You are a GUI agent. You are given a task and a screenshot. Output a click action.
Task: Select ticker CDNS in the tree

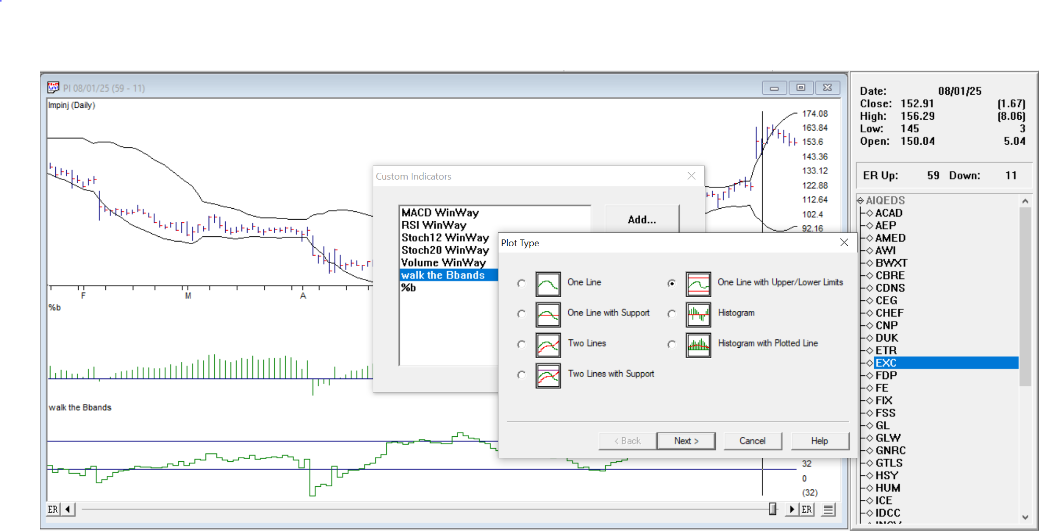(890, 288)
